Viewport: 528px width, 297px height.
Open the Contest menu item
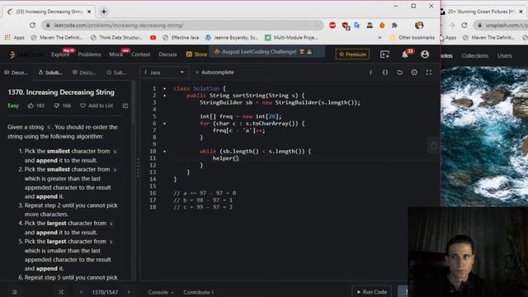[x=141, y=54]
